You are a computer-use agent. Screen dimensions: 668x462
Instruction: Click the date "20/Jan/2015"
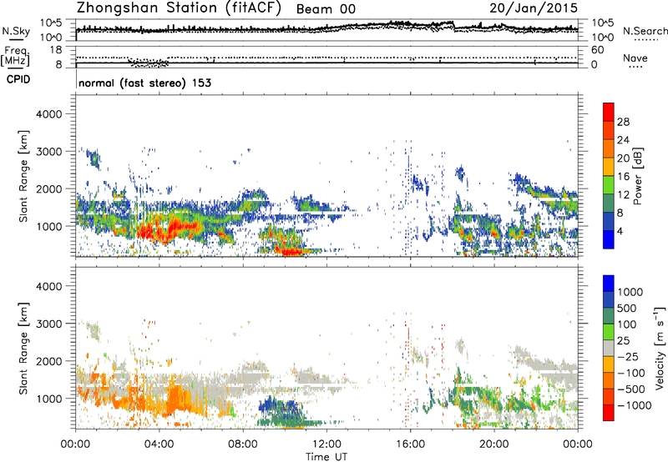(534, 8)
